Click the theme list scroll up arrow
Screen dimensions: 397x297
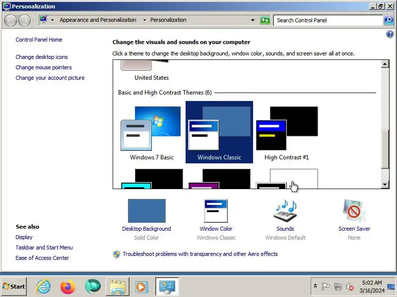(385, 64)
